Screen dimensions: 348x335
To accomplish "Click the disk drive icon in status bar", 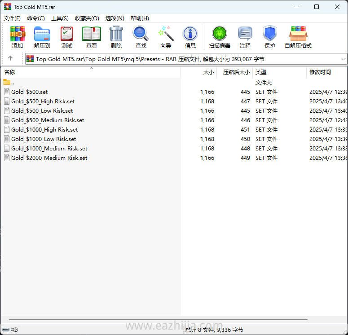I will coord(6,330).
